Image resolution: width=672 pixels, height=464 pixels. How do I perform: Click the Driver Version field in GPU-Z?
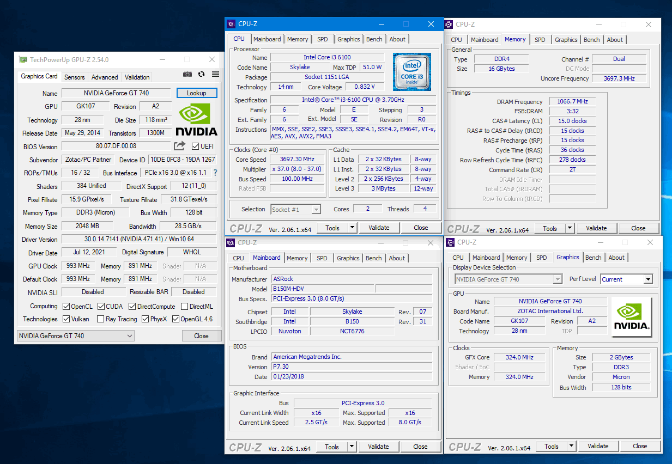pyautogui.click(x=139, y=239)
